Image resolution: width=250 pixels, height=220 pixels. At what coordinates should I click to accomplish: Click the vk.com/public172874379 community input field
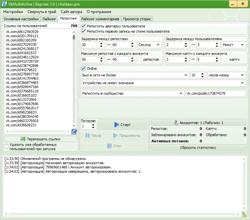click(x=215, y=93)
